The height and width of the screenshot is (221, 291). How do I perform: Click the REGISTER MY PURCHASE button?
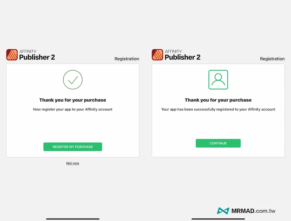tap(72, 147)
